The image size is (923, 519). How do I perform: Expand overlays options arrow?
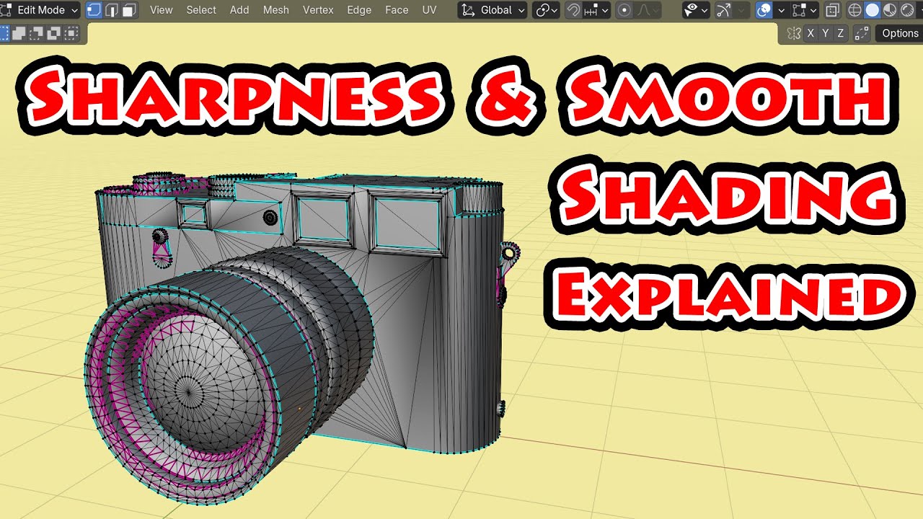[x=781, y=10]
